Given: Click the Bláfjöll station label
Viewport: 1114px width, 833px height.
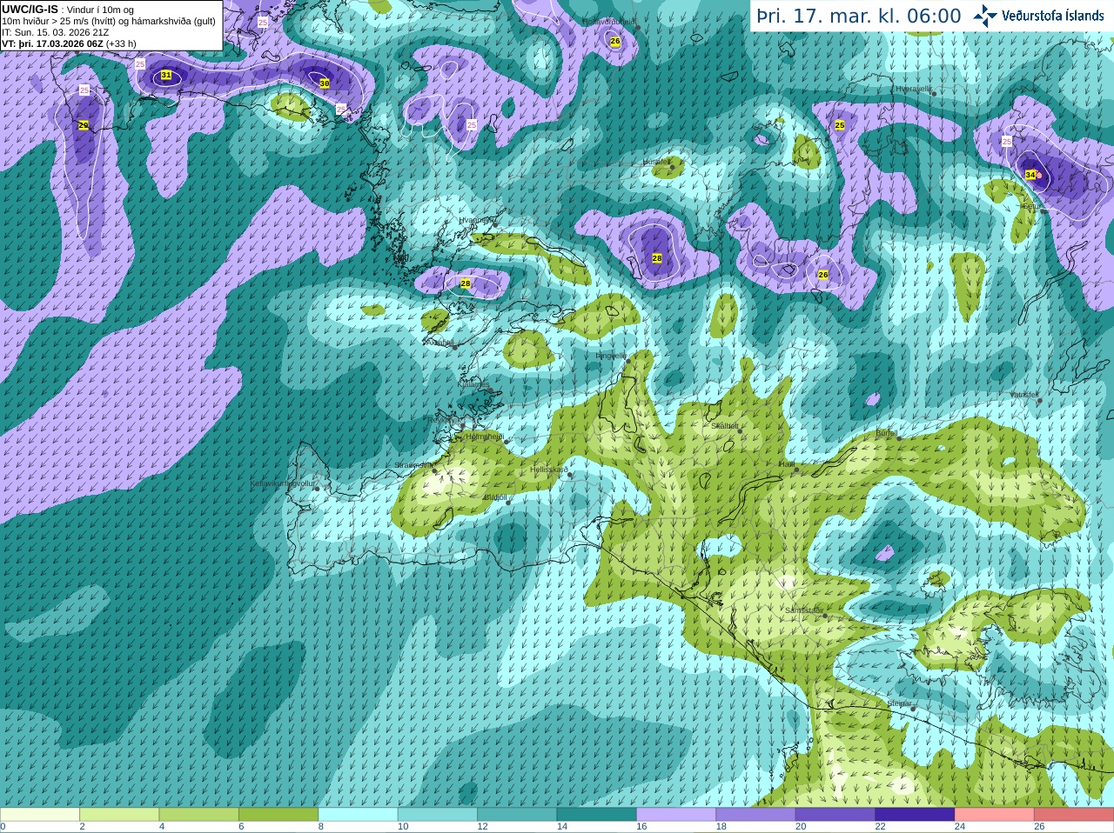Looking at the screenshot, I should pos(495,497).
